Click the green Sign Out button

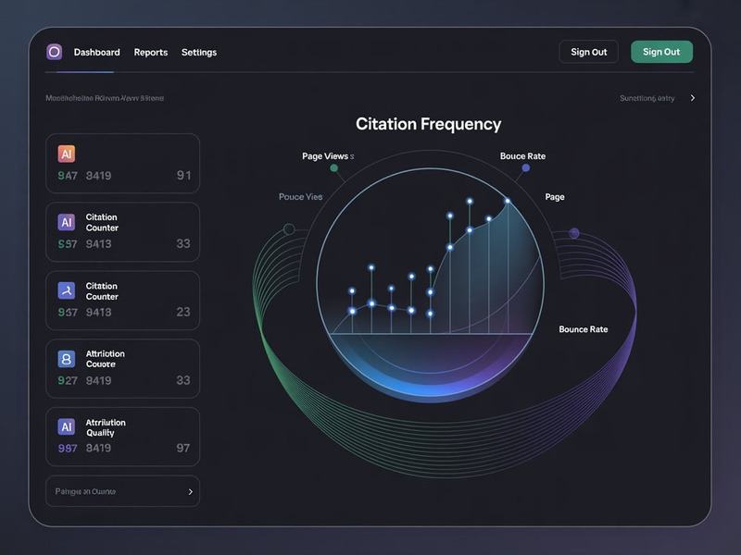pyautogui.click(x=661, y=52)
